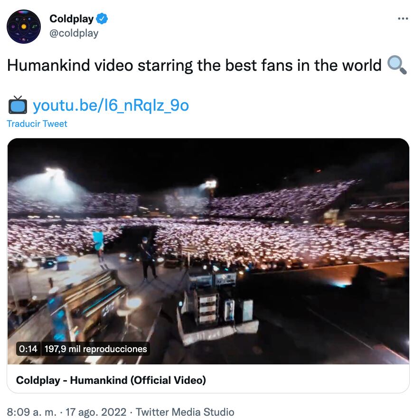Image resolution: width=414 pixels, height=420 pixels.
Task: Click the bright stadium floodlight in the video
Action: click(x=56, y=173)
